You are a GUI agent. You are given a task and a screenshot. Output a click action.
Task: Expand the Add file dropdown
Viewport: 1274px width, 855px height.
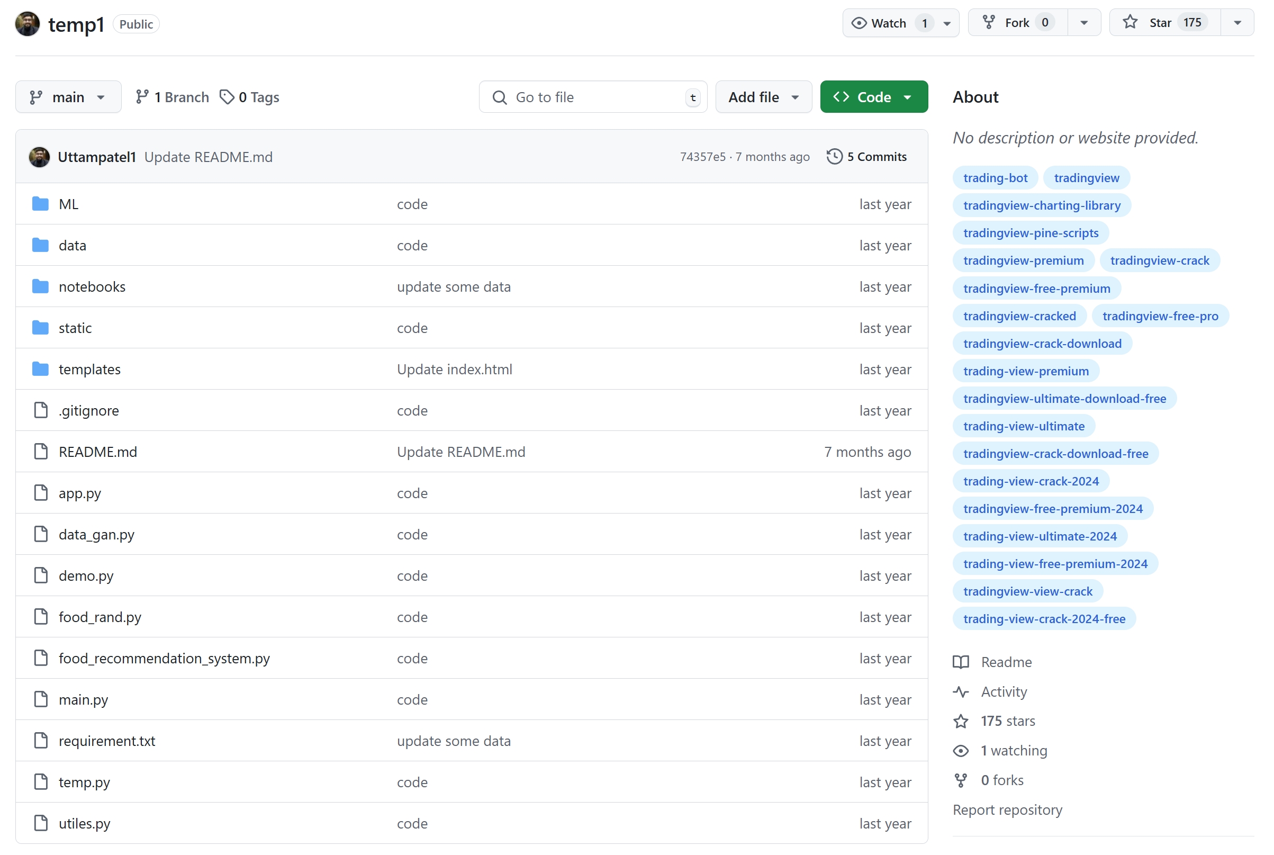[x=763, y=97]
